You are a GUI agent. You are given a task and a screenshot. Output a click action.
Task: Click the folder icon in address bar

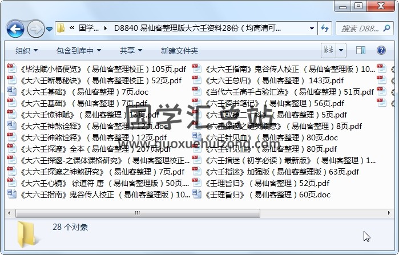click(x=61, y=28)
